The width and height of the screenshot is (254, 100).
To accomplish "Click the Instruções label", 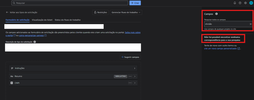I will click(x=20, y=68).
